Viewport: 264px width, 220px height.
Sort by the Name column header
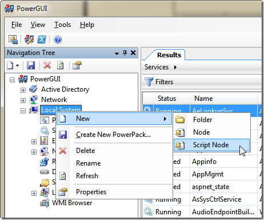coord(223,99)
